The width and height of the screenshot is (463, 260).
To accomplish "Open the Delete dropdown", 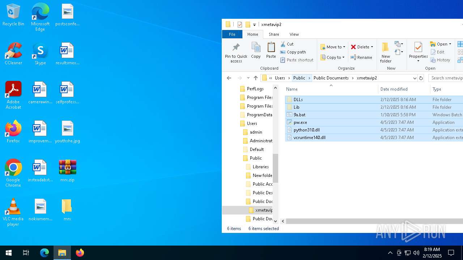I will [x=372, y=47].
